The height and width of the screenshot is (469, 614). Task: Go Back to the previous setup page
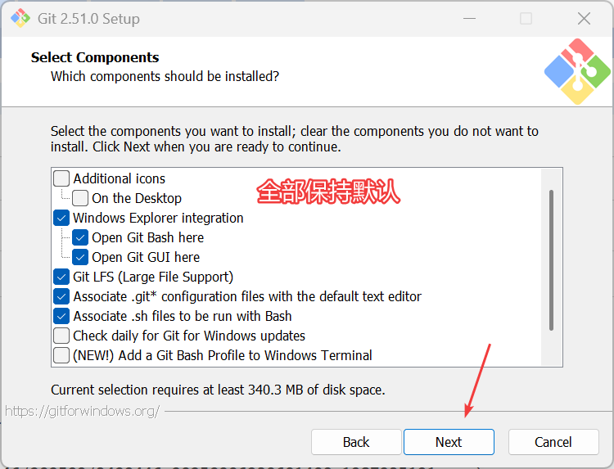point(356,442)
